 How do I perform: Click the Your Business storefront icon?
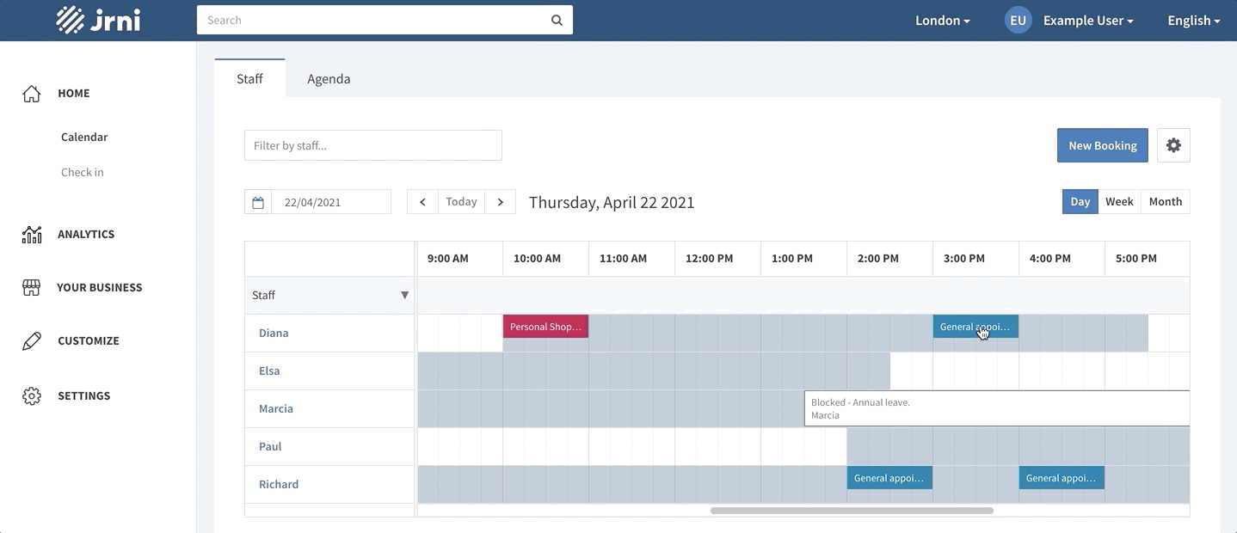click(32, 287)
